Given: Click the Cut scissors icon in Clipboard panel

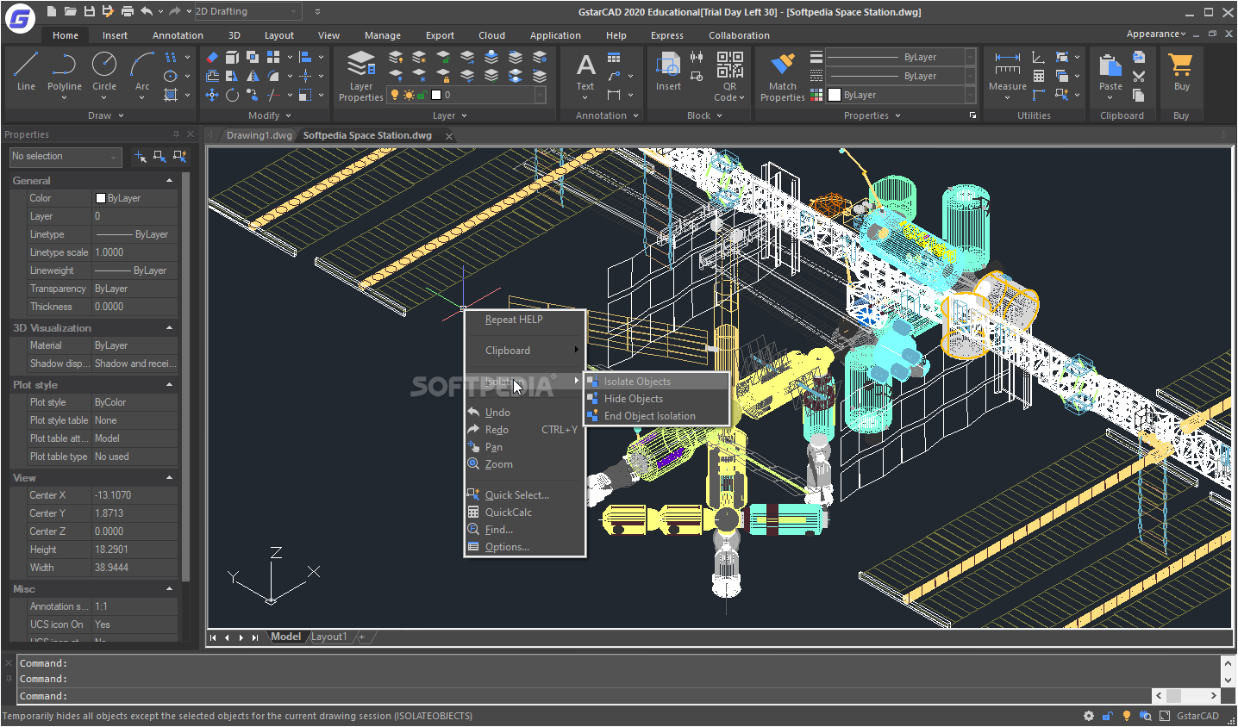Looking at the screenshot, I should [x=1139, y=76].
